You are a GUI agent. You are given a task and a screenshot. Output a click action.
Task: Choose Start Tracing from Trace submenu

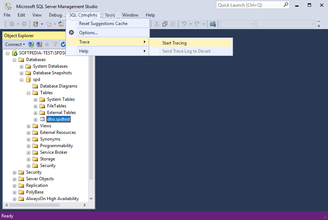[191, 43]
